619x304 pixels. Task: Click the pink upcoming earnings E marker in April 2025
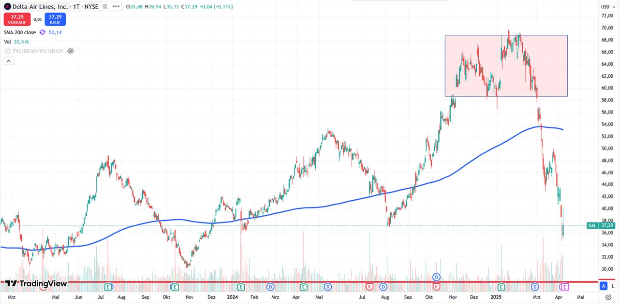click(x=564, y=287)
